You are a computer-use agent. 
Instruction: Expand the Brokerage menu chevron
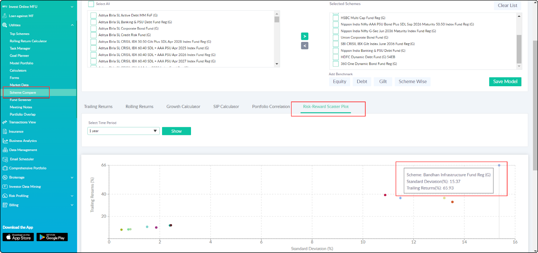tap(72, 178)
